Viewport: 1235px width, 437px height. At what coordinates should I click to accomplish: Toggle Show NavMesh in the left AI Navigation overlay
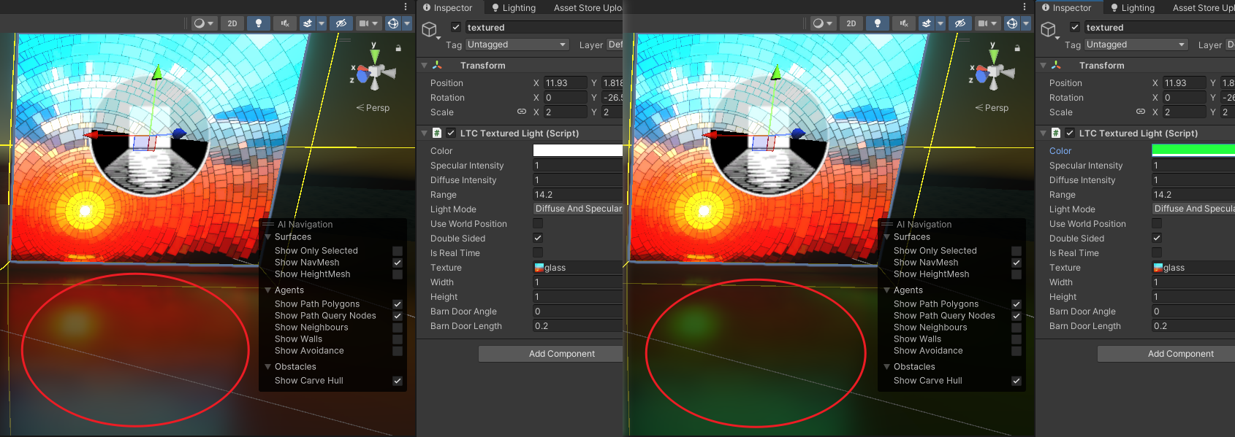[x=398, y=263]
